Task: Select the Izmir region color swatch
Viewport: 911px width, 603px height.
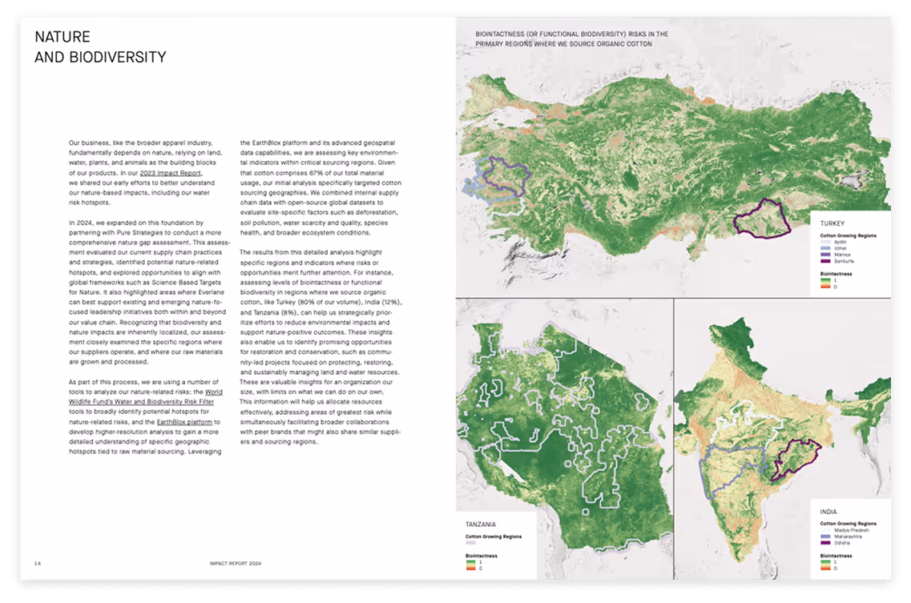Action: [x=825, y=248]
